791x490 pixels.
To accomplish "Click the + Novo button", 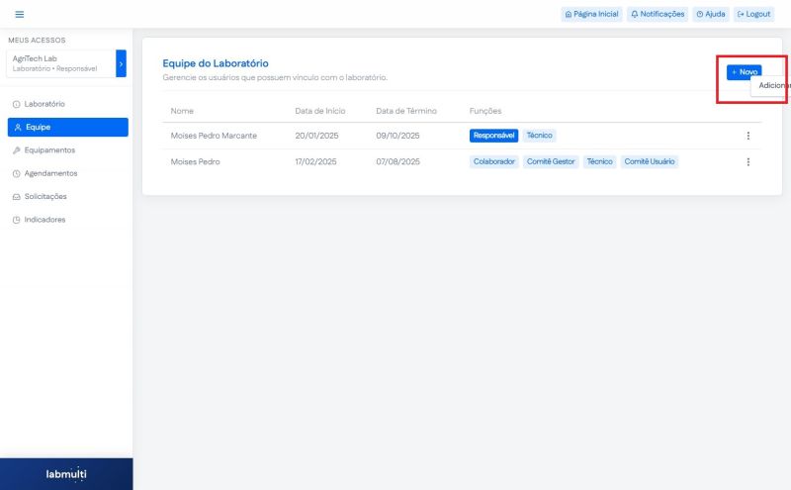I will click(745, 72).
